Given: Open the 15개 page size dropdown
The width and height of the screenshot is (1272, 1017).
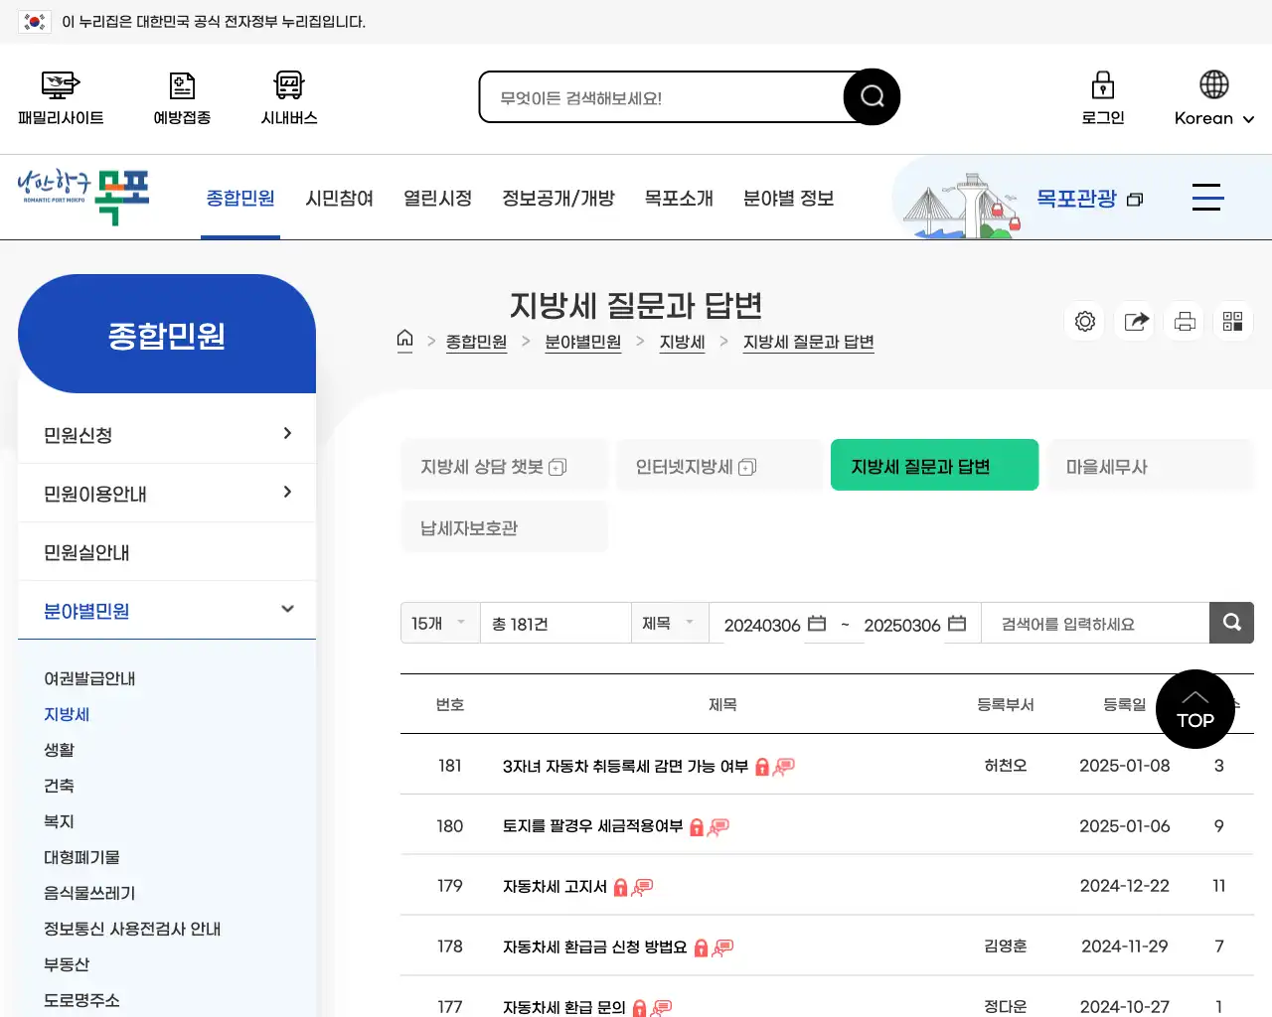Looking at the screenshot, I should coord(439,623).
